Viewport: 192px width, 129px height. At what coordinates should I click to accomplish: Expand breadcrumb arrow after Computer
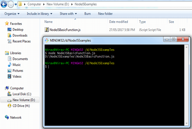(x=44, y=4)
